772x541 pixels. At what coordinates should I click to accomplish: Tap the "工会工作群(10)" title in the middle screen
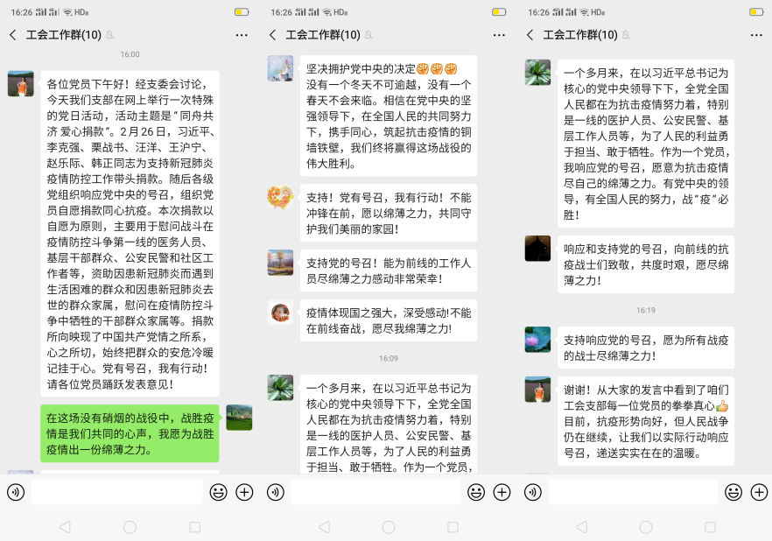[326, 35]
